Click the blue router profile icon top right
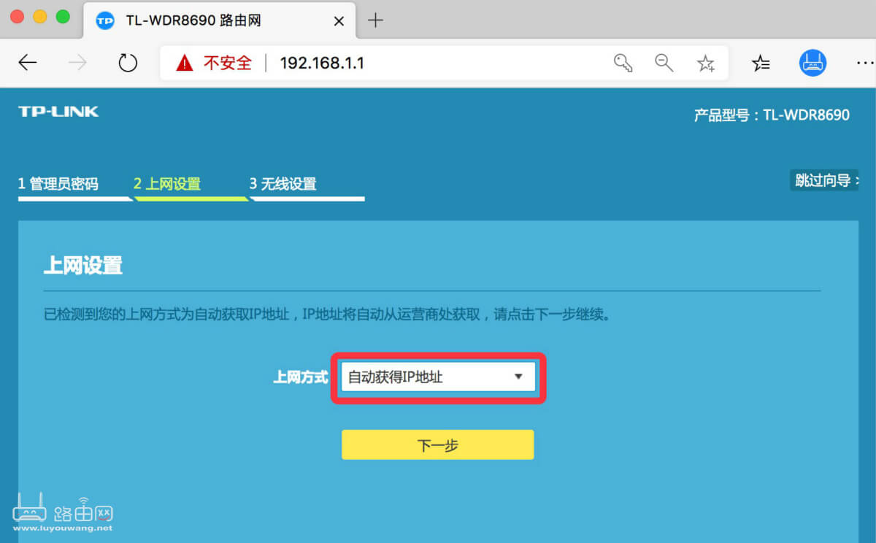Viewport: 876px width, 543px height. click(x=812, y=63)
